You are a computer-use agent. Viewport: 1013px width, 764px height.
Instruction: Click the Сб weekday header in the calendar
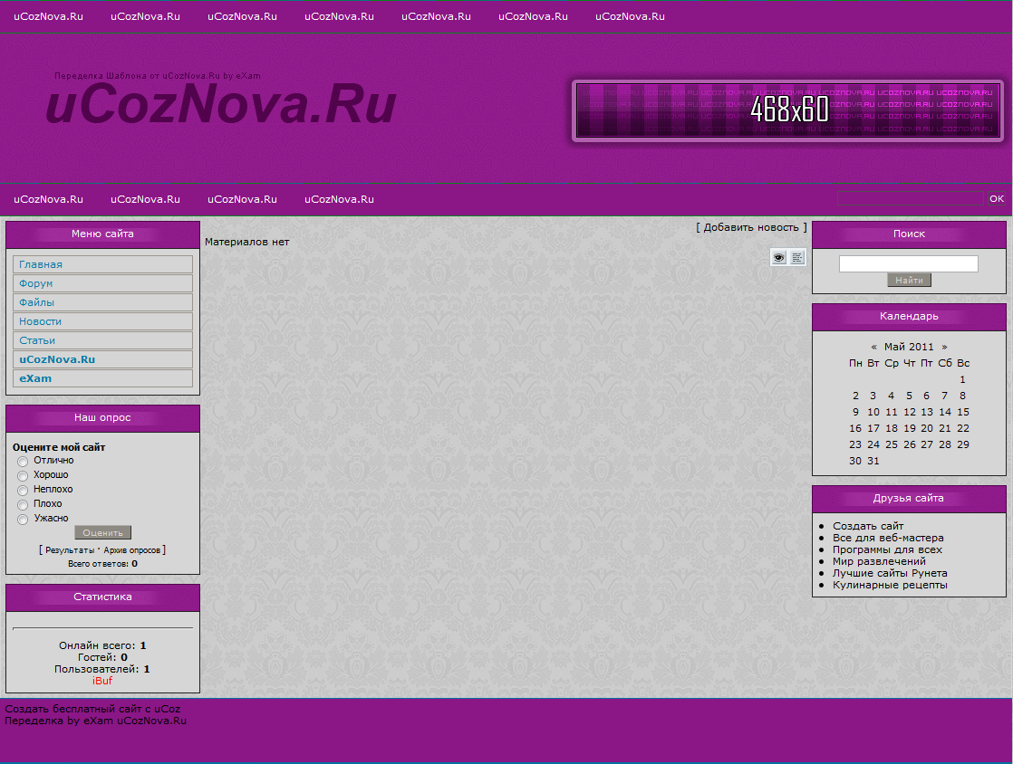944,363
